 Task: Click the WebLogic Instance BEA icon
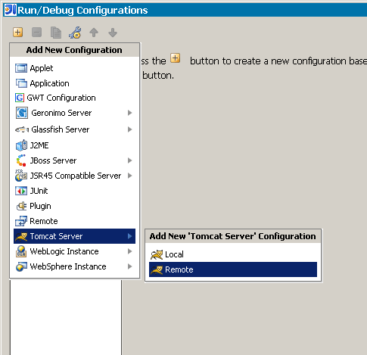point(21,251)
